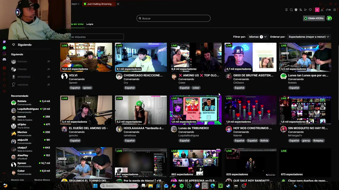
Task: Open the Espectadores (mayor a menor) sort dropdown
Action: (x=309, y=37)
